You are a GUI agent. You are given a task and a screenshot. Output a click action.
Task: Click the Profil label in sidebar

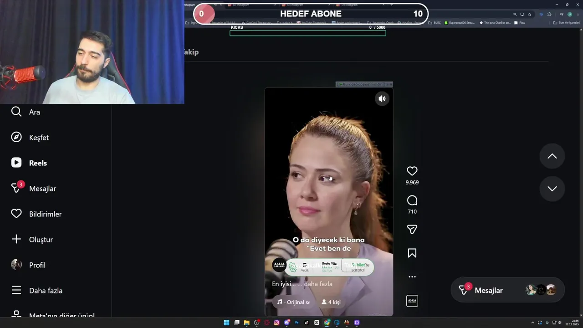tap(37, 265)
